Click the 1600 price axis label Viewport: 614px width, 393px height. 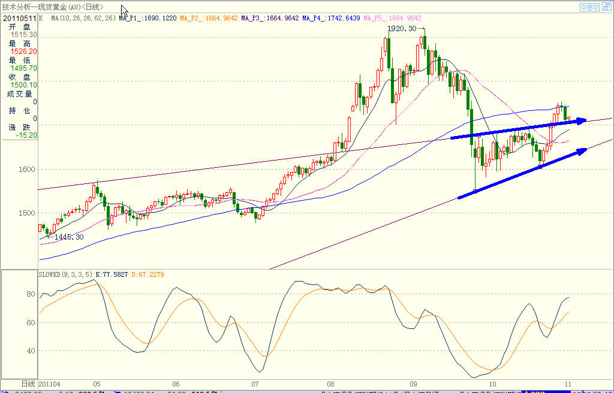click(x=27, y=170)
